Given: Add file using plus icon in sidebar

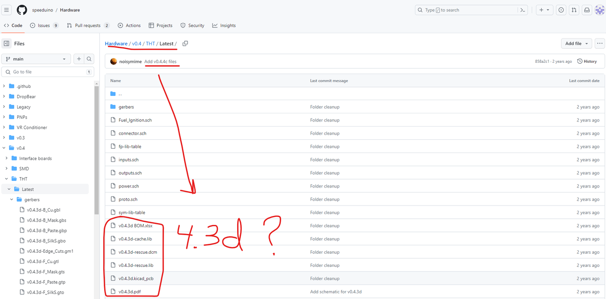Looking at the screenshot, I should click(x=79, y=59).
